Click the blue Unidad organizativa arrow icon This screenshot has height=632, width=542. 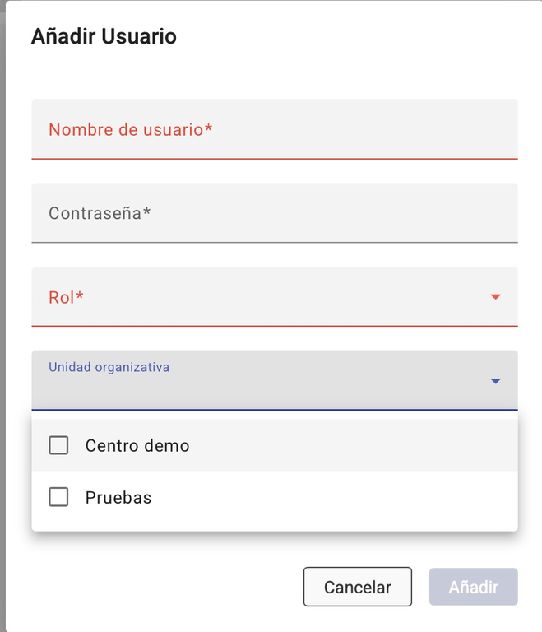tap(495, 381)
